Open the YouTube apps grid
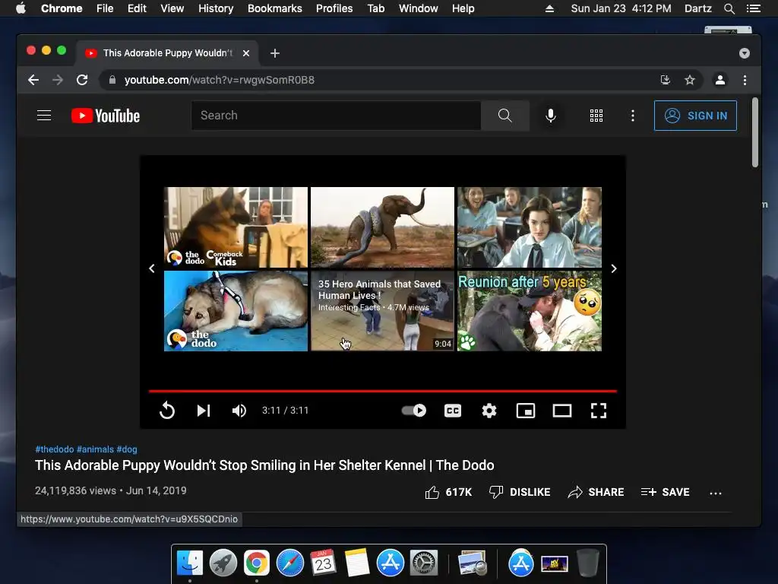778x584 pixels. (596, 116)
